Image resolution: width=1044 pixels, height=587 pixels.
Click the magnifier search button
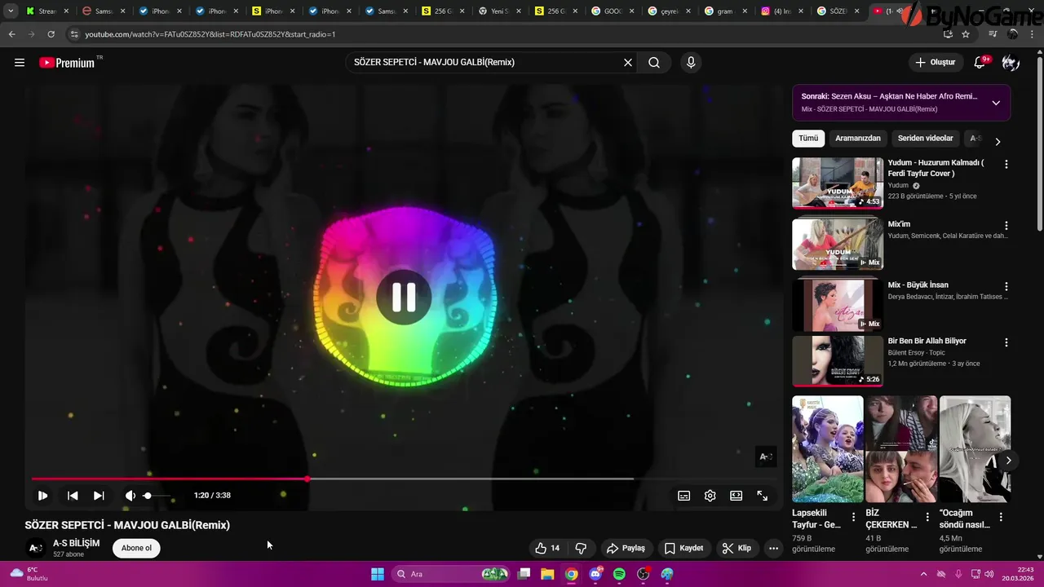(x=654, y=63)
